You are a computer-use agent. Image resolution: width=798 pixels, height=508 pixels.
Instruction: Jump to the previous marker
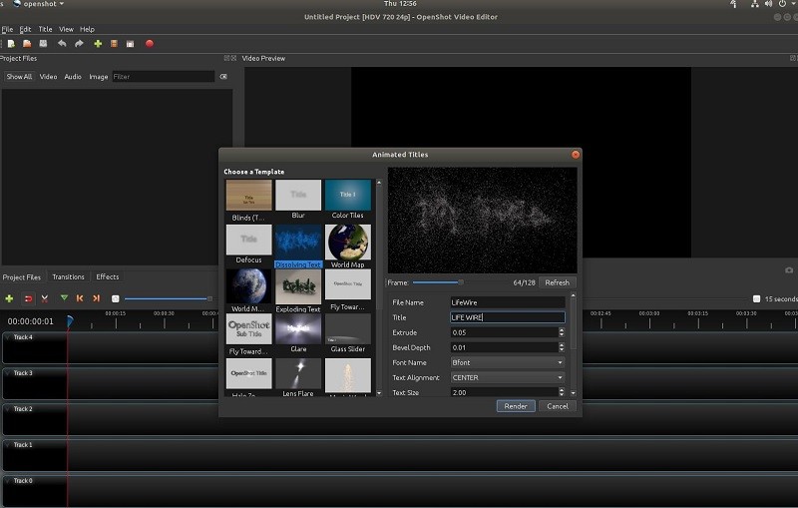(x=80, y=298)
